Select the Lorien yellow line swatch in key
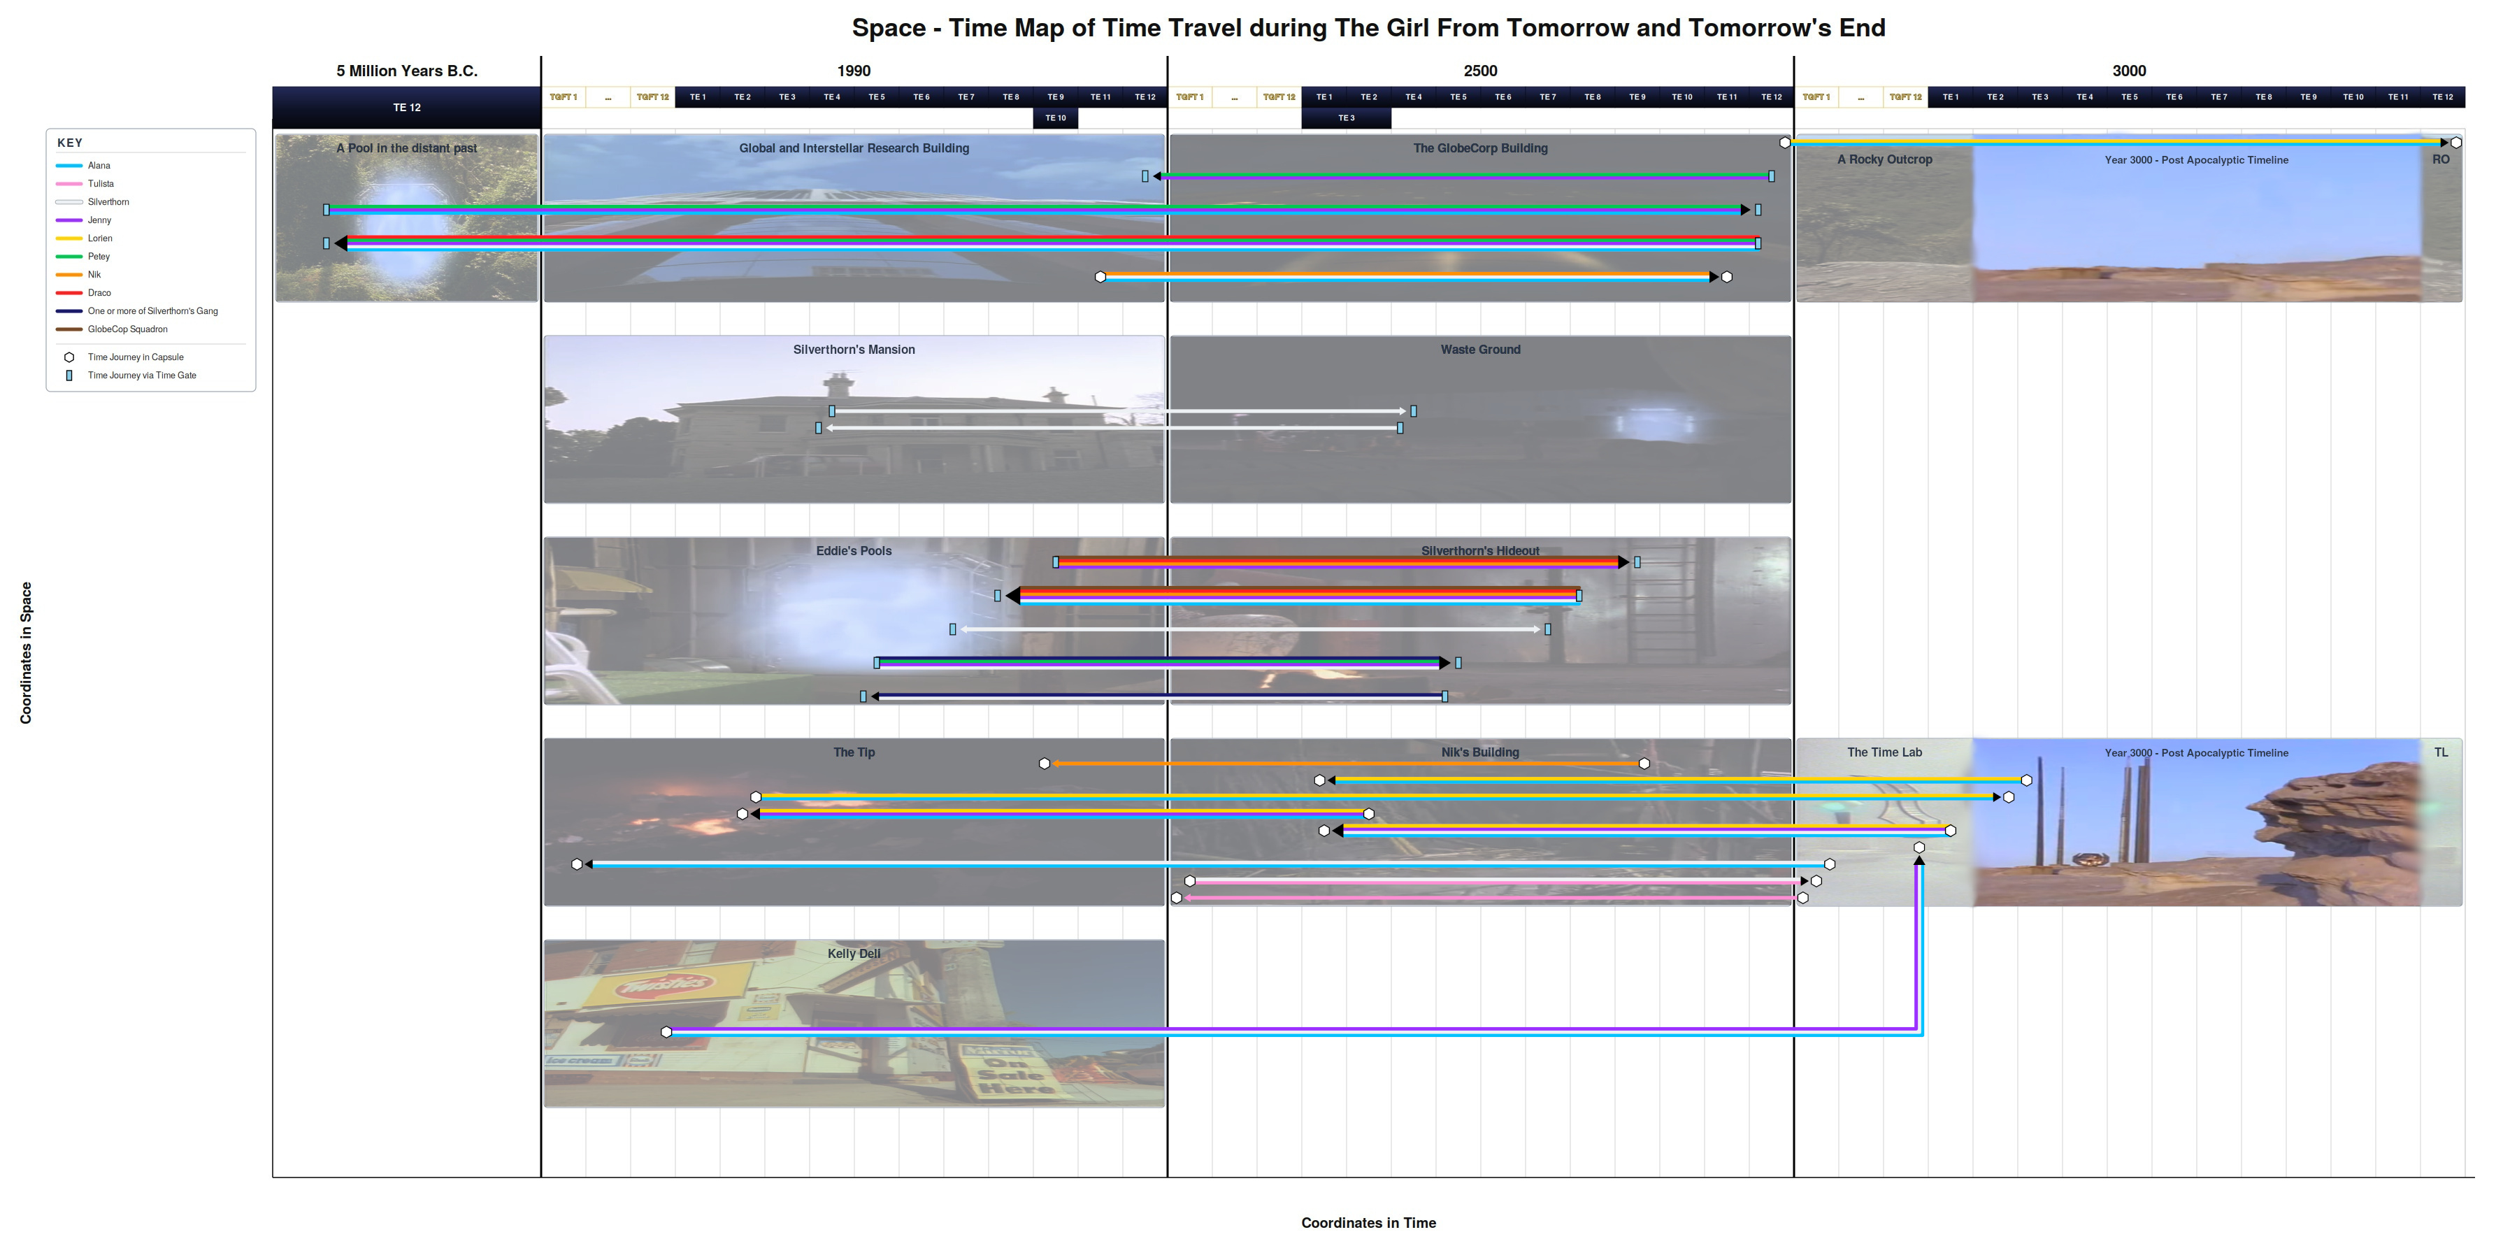Screen dimensions: 2510x1260 click(x=69, y=238)
